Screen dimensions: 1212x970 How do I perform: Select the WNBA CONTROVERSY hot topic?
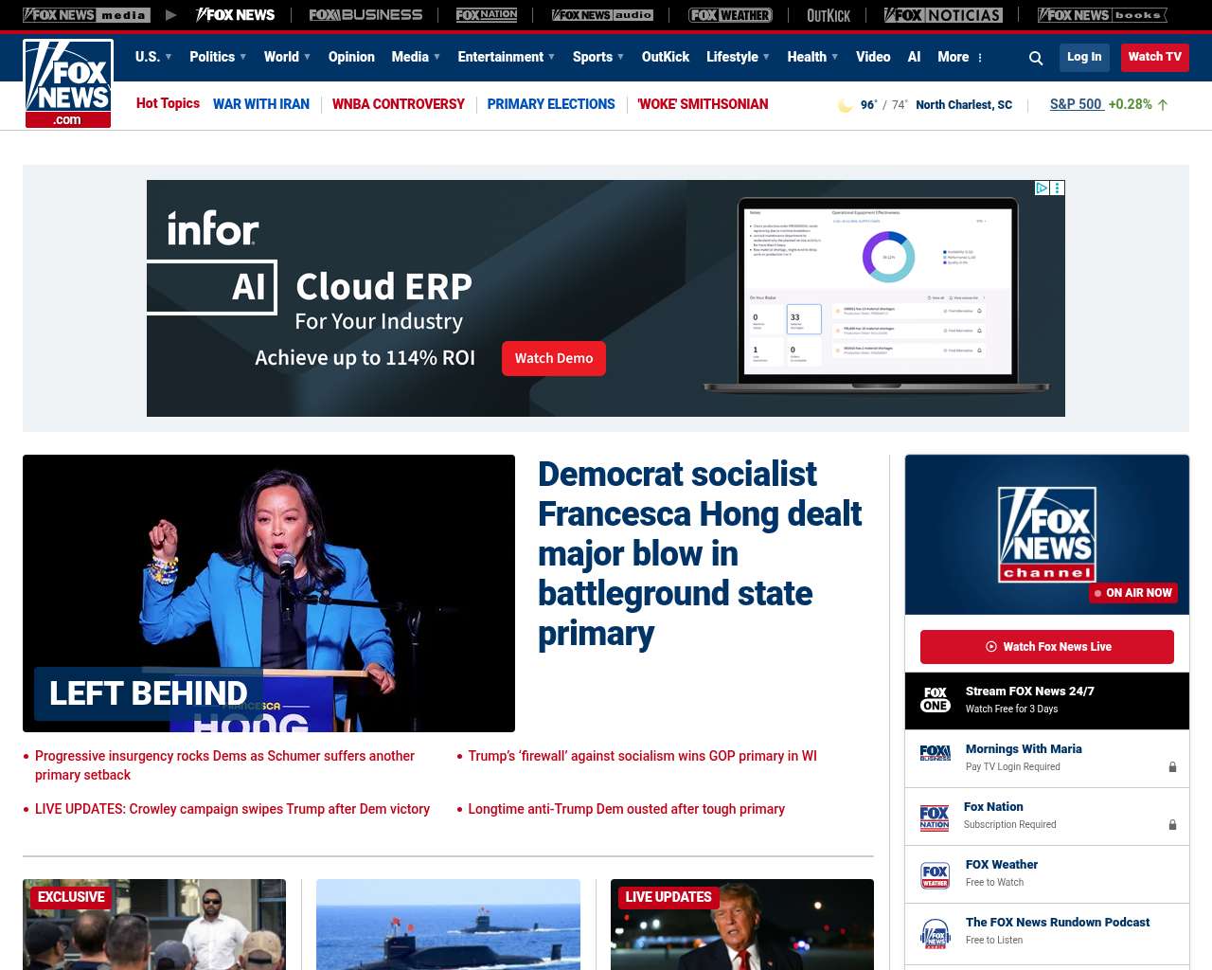[399, 104]
